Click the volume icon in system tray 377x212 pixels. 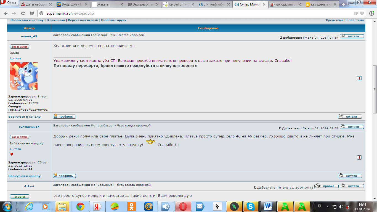(341, 206)
